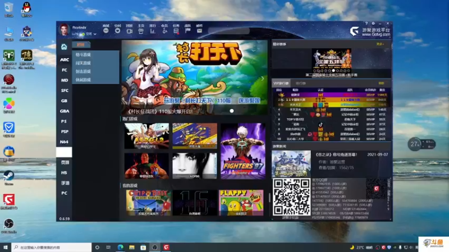Select GB platform in sidebar

click(x=64, y=101)
